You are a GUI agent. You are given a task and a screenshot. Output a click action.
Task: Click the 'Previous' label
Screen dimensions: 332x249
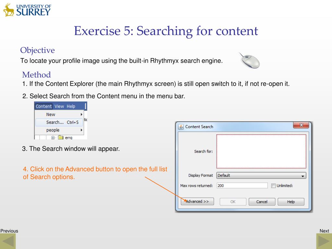coord(9,231)
